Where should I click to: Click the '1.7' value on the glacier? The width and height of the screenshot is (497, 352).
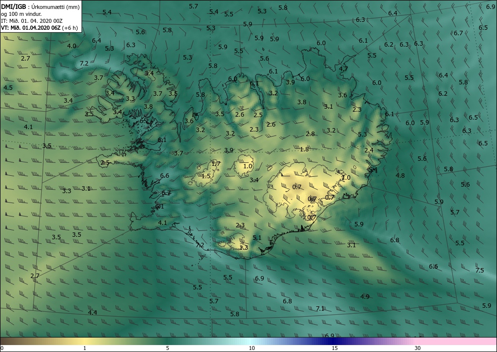216,164
